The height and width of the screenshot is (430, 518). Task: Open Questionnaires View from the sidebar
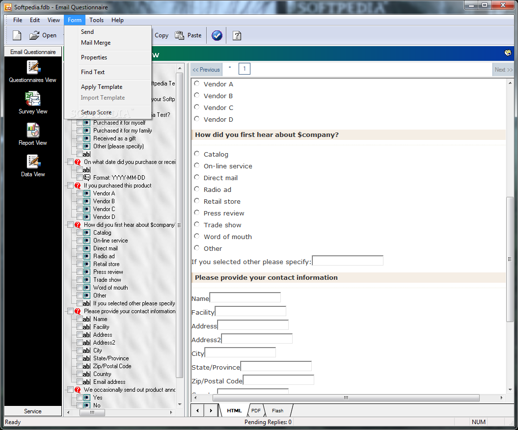pos(33,72)
